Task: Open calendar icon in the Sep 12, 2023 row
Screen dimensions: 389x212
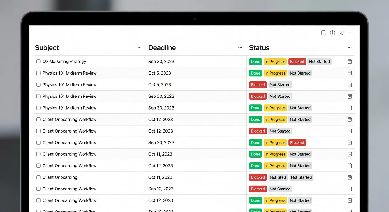Action: (349, 189)
